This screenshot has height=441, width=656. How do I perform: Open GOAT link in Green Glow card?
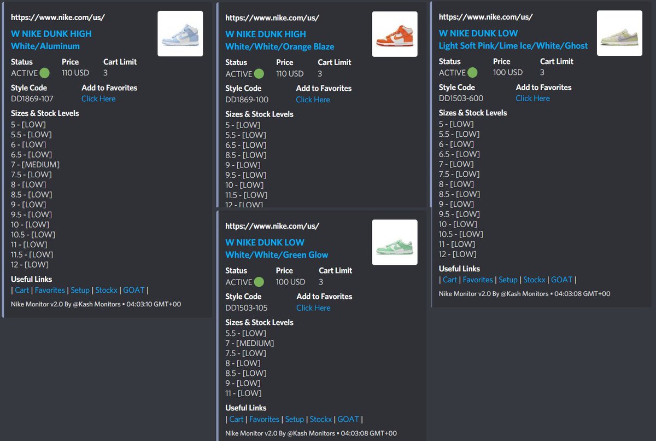348,419
